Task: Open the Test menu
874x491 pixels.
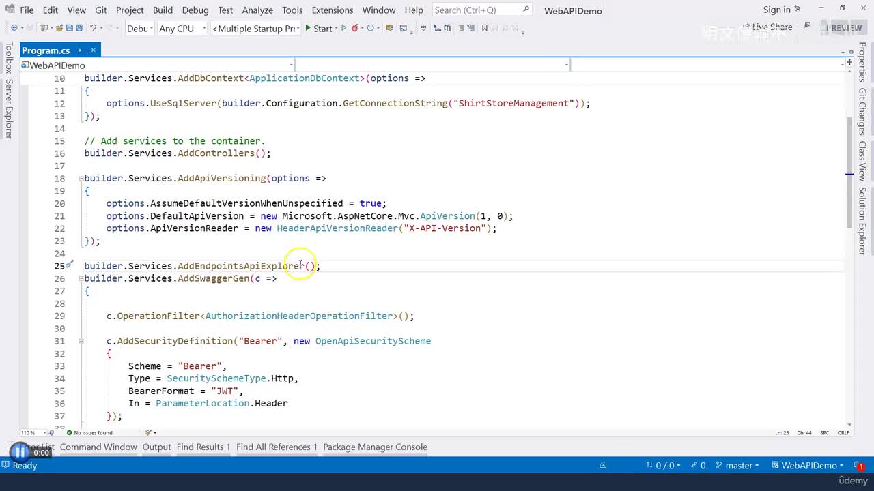Action: pyautogui.click(x=225, y=10)
